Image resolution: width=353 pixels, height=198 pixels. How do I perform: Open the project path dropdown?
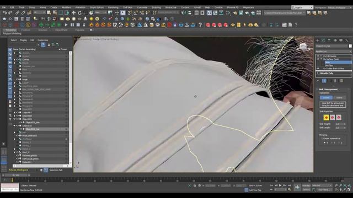tap(285, 13)
